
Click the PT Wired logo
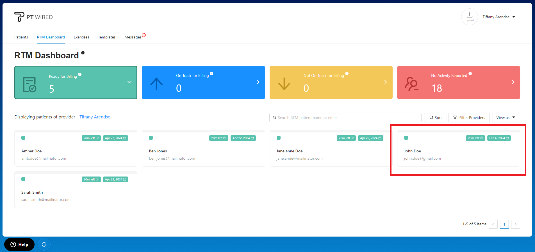click(x=33, y=17)
